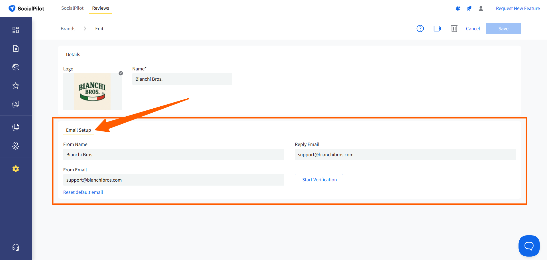Click the Reply Email input field
This screenshot has height=260, width=547.
(405, 155)
